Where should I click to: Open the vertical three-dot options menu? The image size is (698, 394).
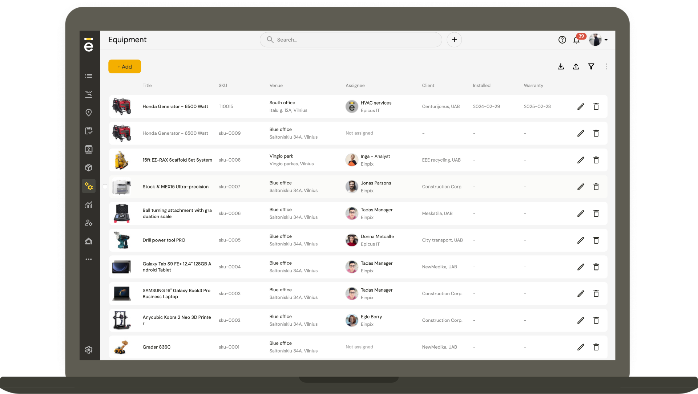coord(606,66)
